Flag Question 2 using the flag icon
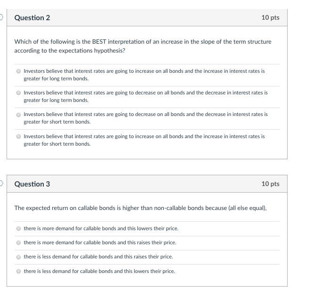 (2, 18)
